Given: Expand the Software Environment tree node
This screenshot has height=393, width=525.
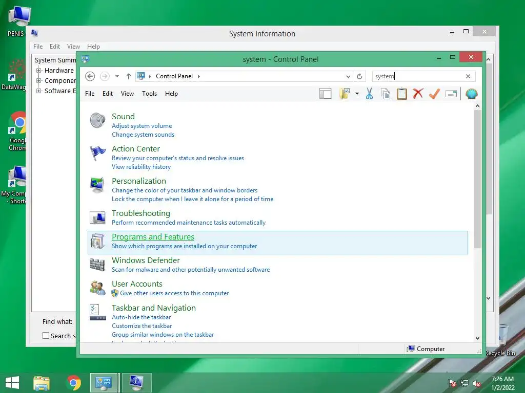Looking at the screenshot, I should (x=38, y=91).
